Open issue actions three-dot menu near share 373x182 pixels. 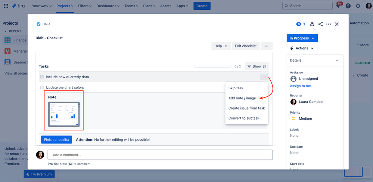pos(329,24)
